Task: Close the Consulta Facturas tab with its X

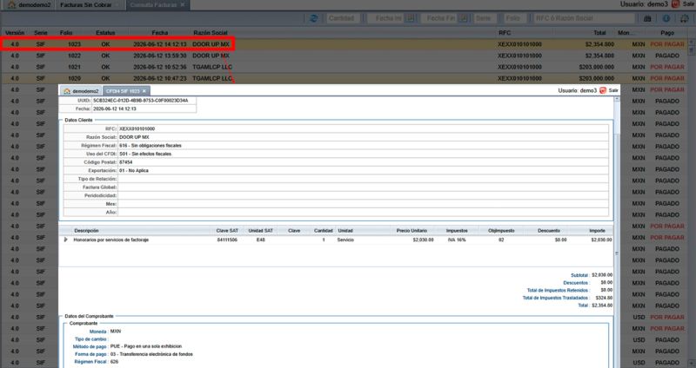Action: (183, 5)
